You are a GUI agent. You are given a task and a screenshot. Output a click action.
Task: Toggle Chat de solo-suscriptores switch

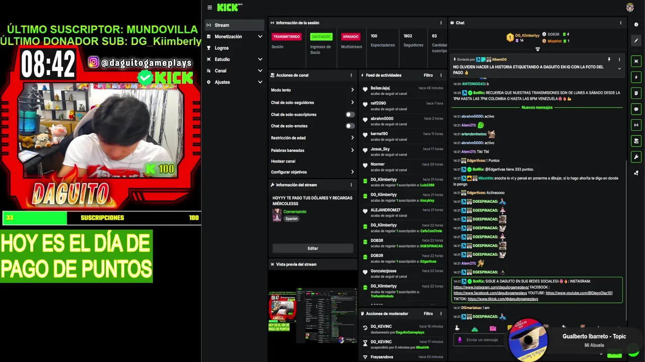point(350,115)
